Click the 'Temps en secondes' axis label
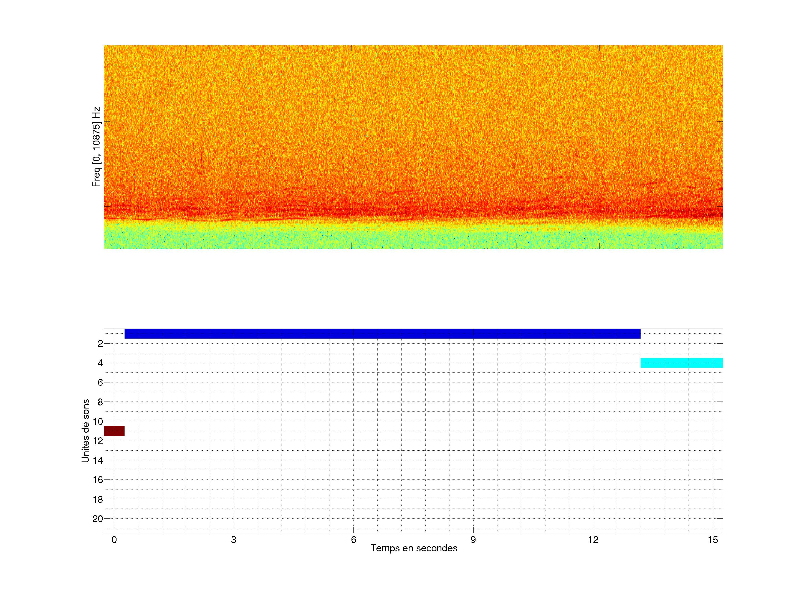 414,548
